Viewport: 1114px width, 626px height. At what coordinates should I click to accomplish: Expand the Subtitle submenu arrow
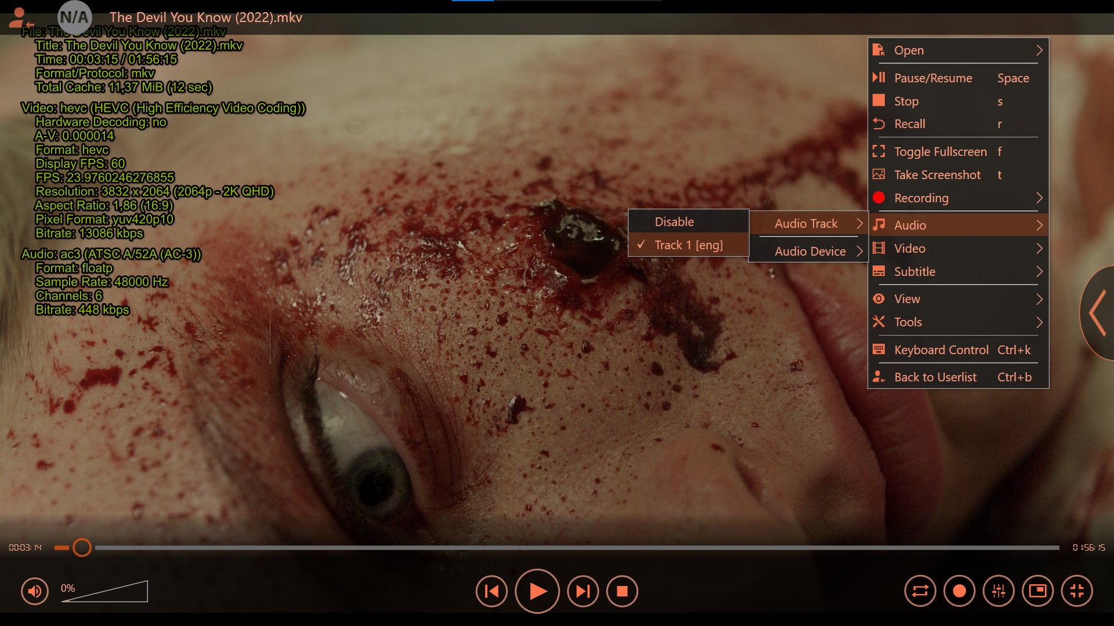[1039, 271]
